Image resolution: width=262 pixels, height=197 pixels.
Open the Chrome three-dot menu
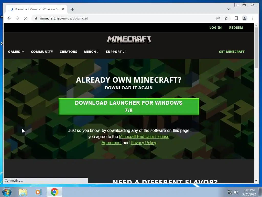(253, 18)
